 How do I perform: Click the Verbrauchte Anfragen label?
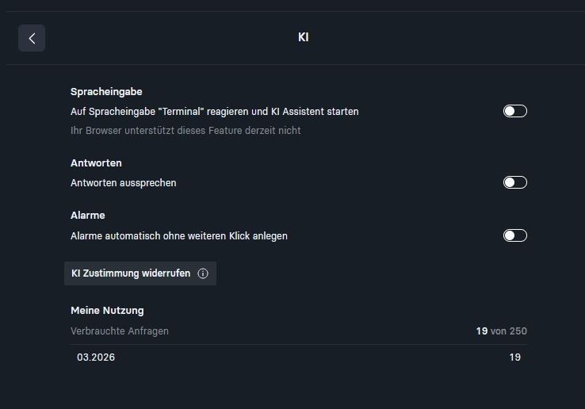pyautogui.click(x=120, y=331)
